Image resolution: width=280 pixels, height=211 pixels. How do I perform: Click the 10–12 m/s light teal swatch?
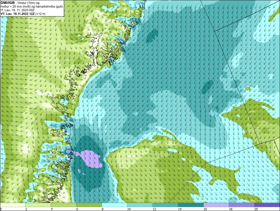(140, 205)
